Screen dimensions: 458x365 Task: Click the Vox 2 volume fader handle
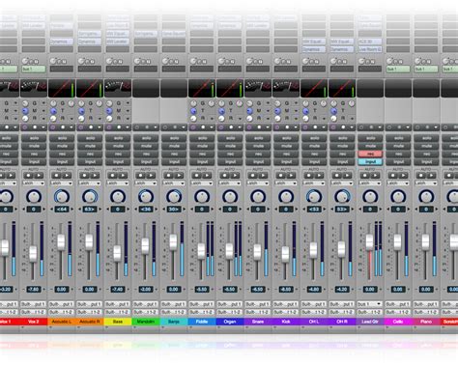pyautogui.click(x=33, y=254)
